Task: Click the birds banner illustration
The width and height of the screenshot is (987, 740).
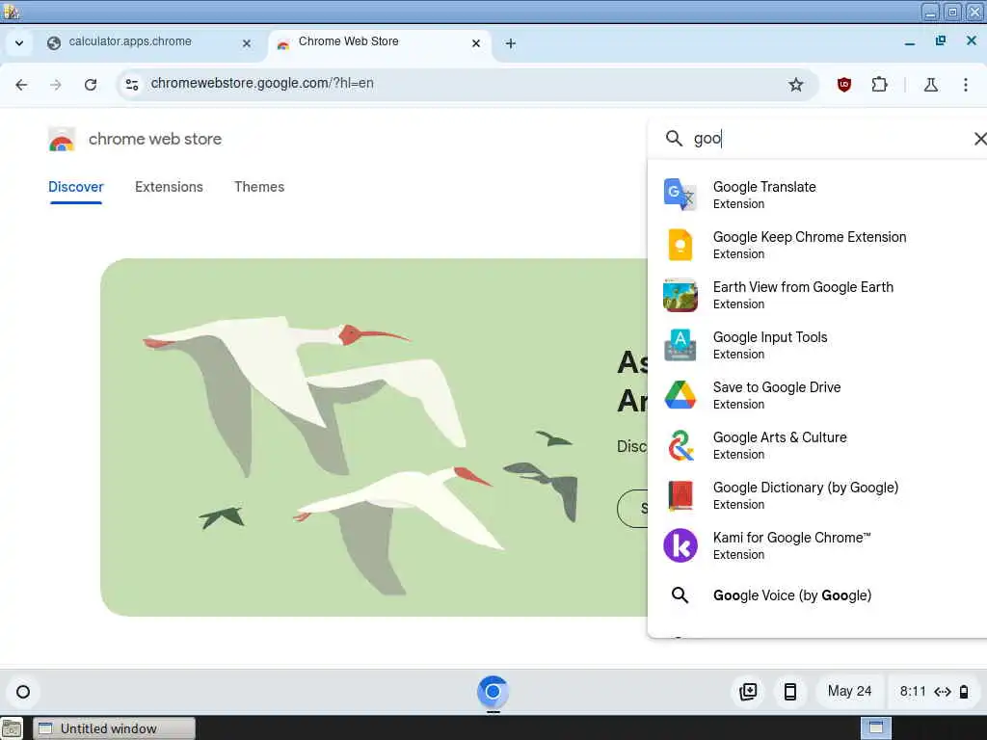Action: [x=374, y=437]
